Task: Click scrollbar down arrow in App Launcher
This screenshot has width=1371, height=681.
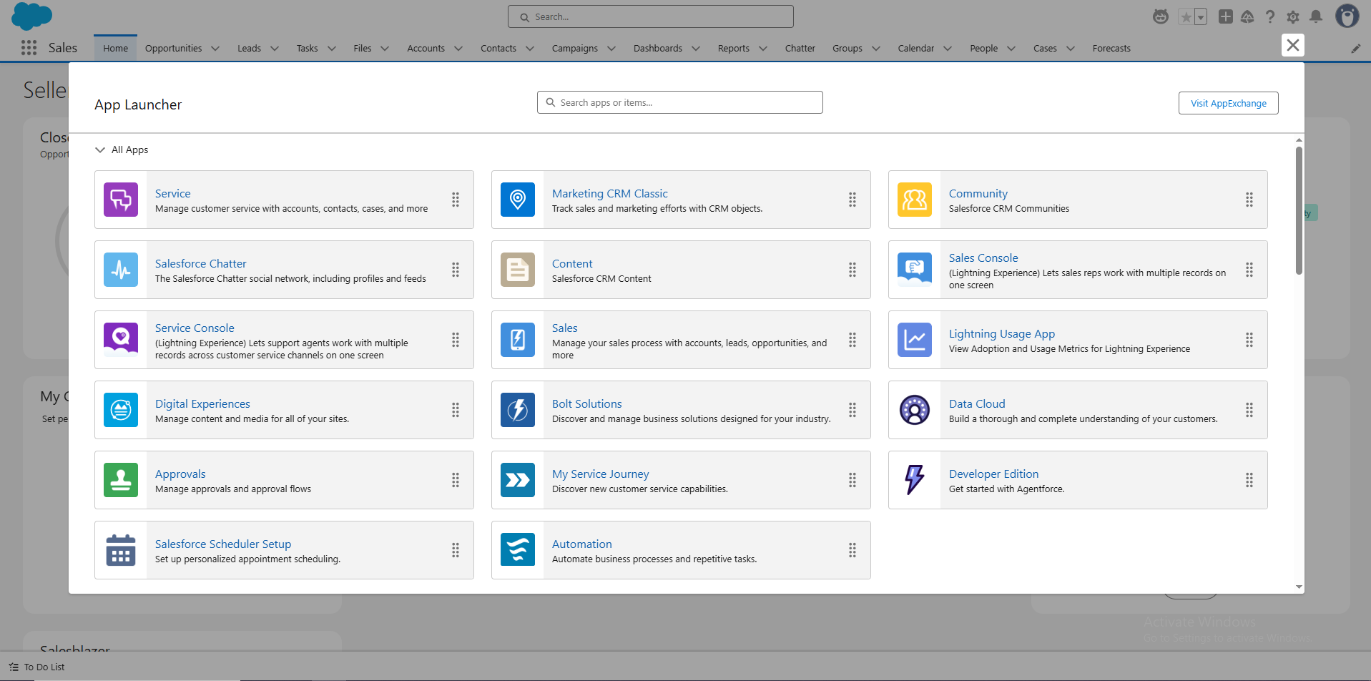Action: click(x=1299, y=587)
